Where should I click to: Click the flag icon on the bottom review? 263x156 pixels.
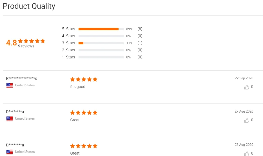pyautogui.click(x=10, y=152)
